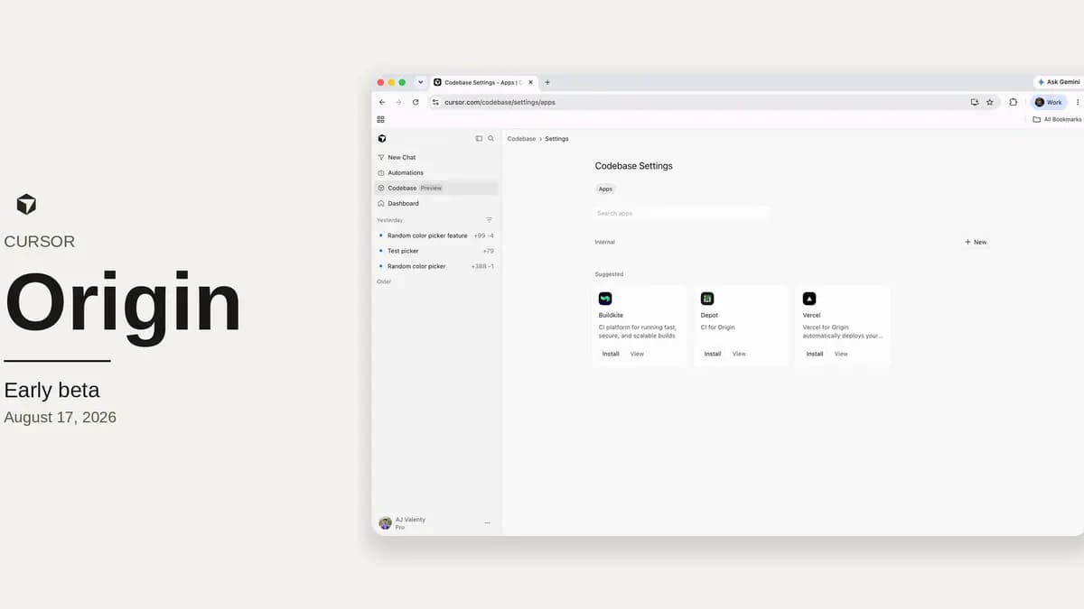Go to Dashboard in the sidebar
Image resolution: width=1084 pixels, height=609 pixels.
436,203
